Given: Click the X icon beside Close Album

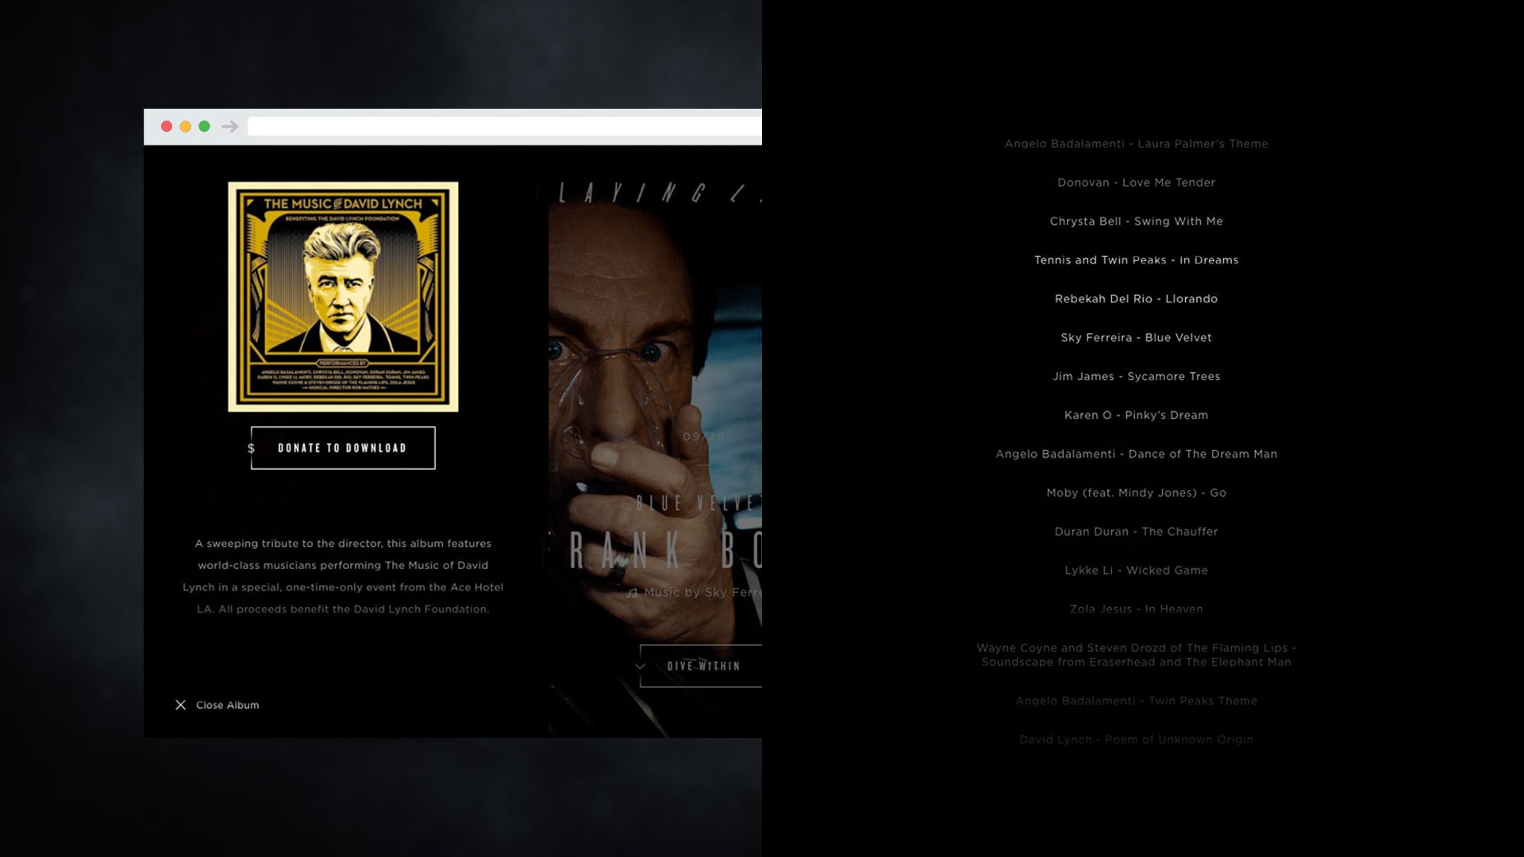Looking at the screenshot, I should [x=181, y=705].
